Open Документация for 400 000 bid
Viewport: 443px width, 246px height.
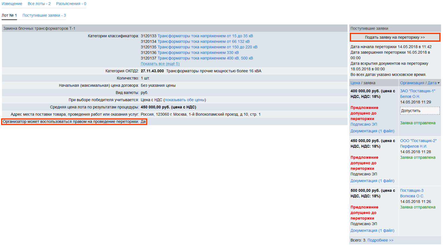pos(372,131)
